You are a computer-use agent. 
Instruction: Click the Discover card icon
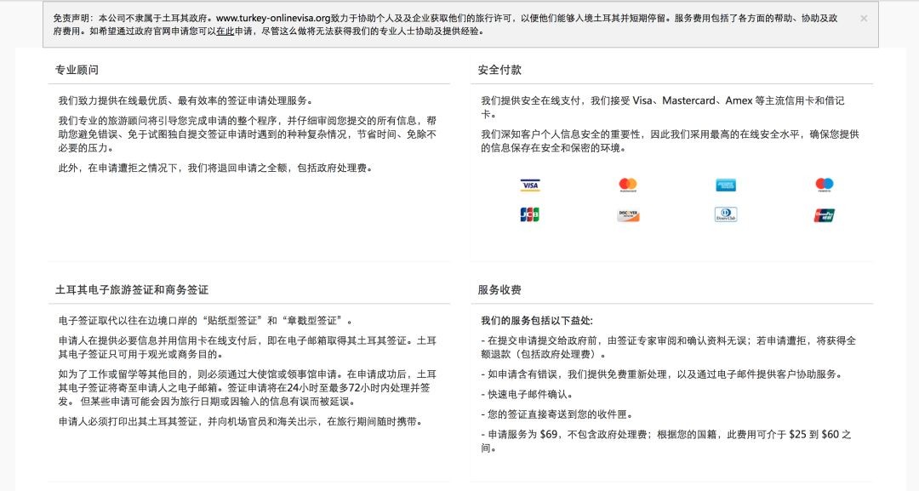pyautogui.click(x=626, y=215)
